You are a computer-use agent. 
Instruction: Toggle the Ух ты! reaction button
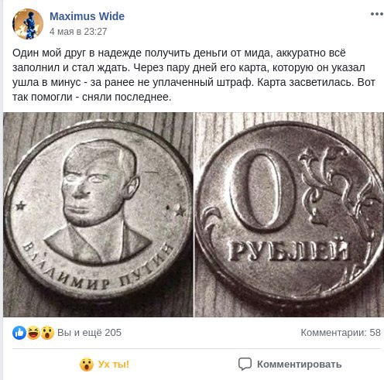click(105, 365)
